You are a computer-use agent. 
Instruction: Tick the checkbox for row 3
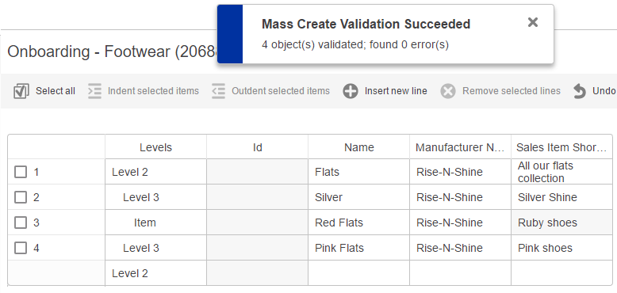click(21, 223)
